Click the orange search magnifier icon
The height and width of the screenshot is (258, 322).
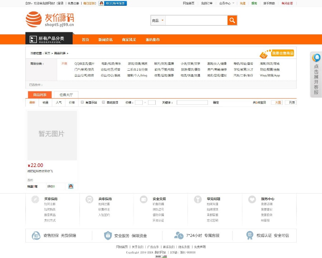click(x=231, y=20)
